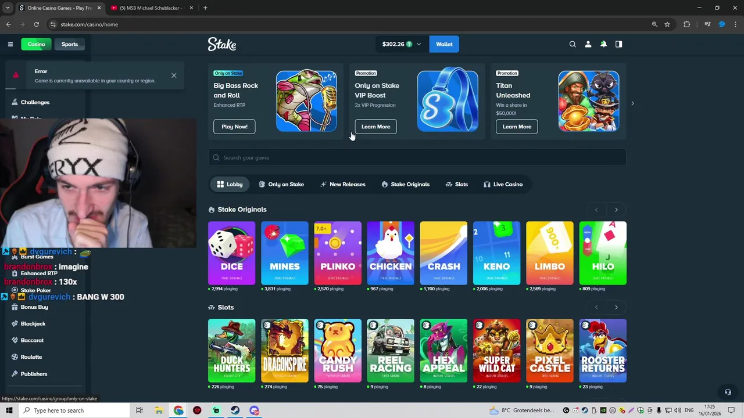Open the Dice game thumbnail
This screenshot has width=744, height=418.
pos(231,253)
